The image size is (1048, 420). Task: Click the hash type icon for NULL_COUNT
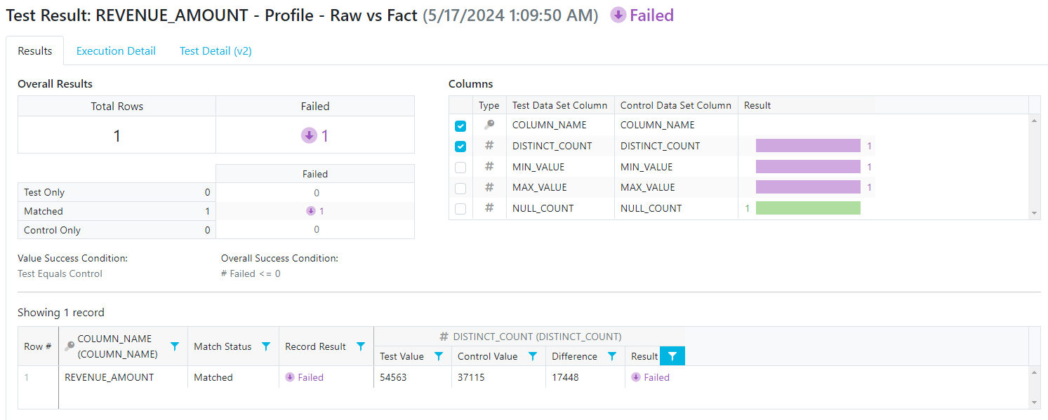(x=489, y=208)
